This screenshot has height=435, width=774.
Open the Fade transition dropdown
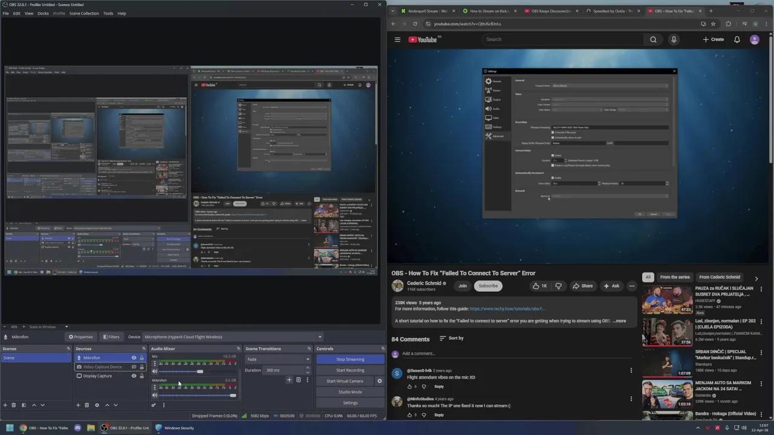click(x=278, y=359)
